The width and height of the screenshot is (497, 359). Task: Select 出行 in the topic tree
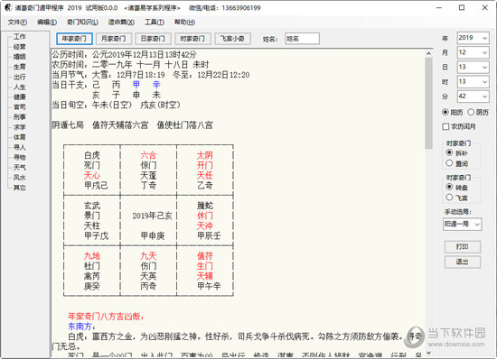pyautogui.click(x=19, y=77)
